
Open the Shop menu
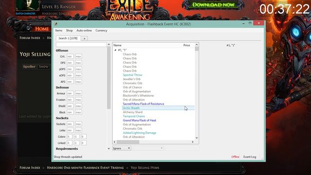tap(69, 31)
